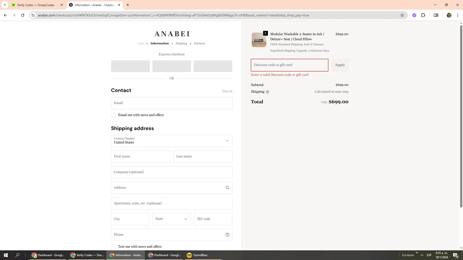Viewport: 463px width, 260px height.
Task: Open the first Dashboard Google taskbar window
Action: click(x=48, y=255)
